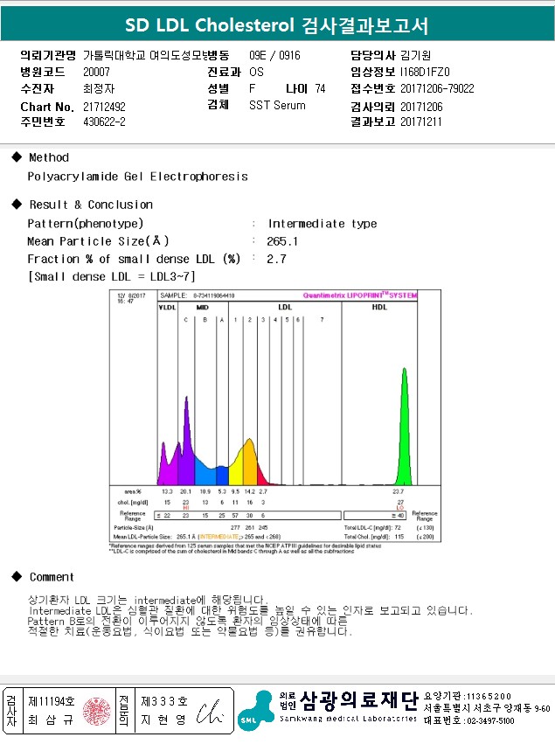Select attending doctor name 김기원
555x744 pixels.
(415, 55)
